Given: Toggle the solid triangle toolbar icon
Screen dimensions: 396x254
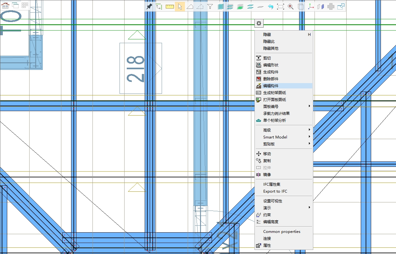Looking at the screenshot, I should click(190, 7).
